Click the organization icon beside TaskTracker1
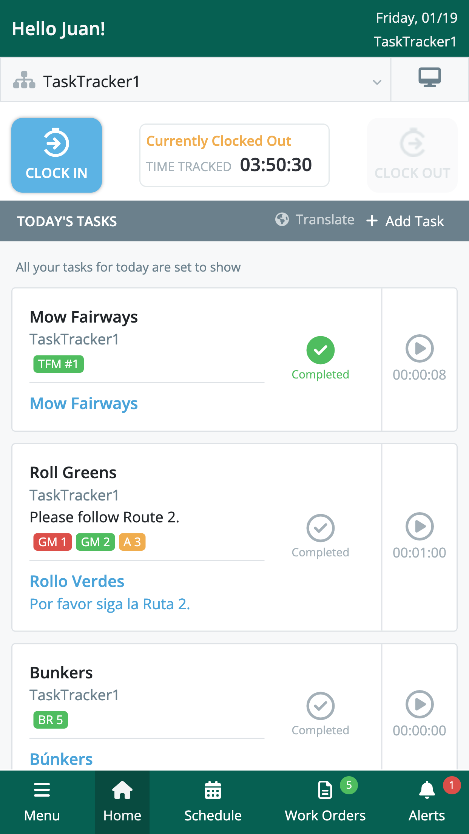 [x=24, y=80]
